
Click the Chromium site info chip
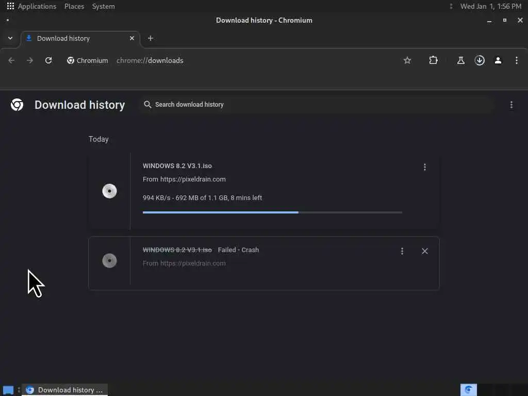point(88,61)
